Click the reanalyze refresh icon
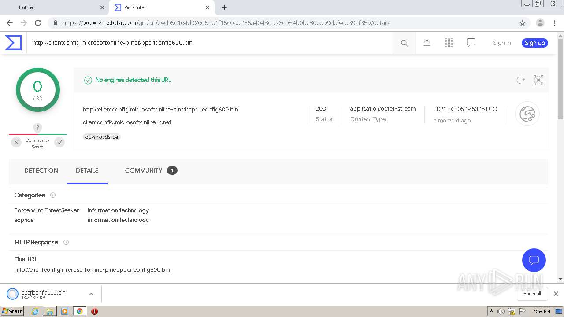Image resolution: width=564 pixels, height=317 pixels. tap(521, 80)
